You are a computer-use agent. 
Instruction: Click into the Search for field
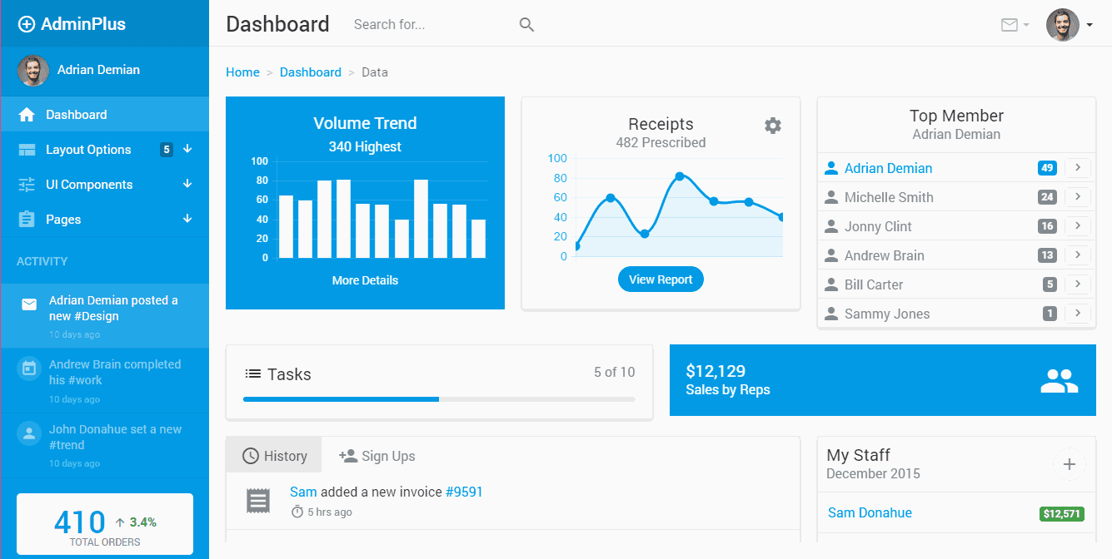(429, 25)
